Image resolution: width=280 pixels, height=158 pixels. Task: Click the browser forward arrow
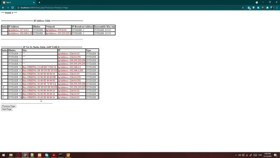[x=8, y=8]
